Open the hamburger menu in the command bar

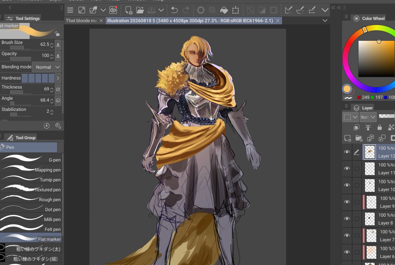(70, 10)
